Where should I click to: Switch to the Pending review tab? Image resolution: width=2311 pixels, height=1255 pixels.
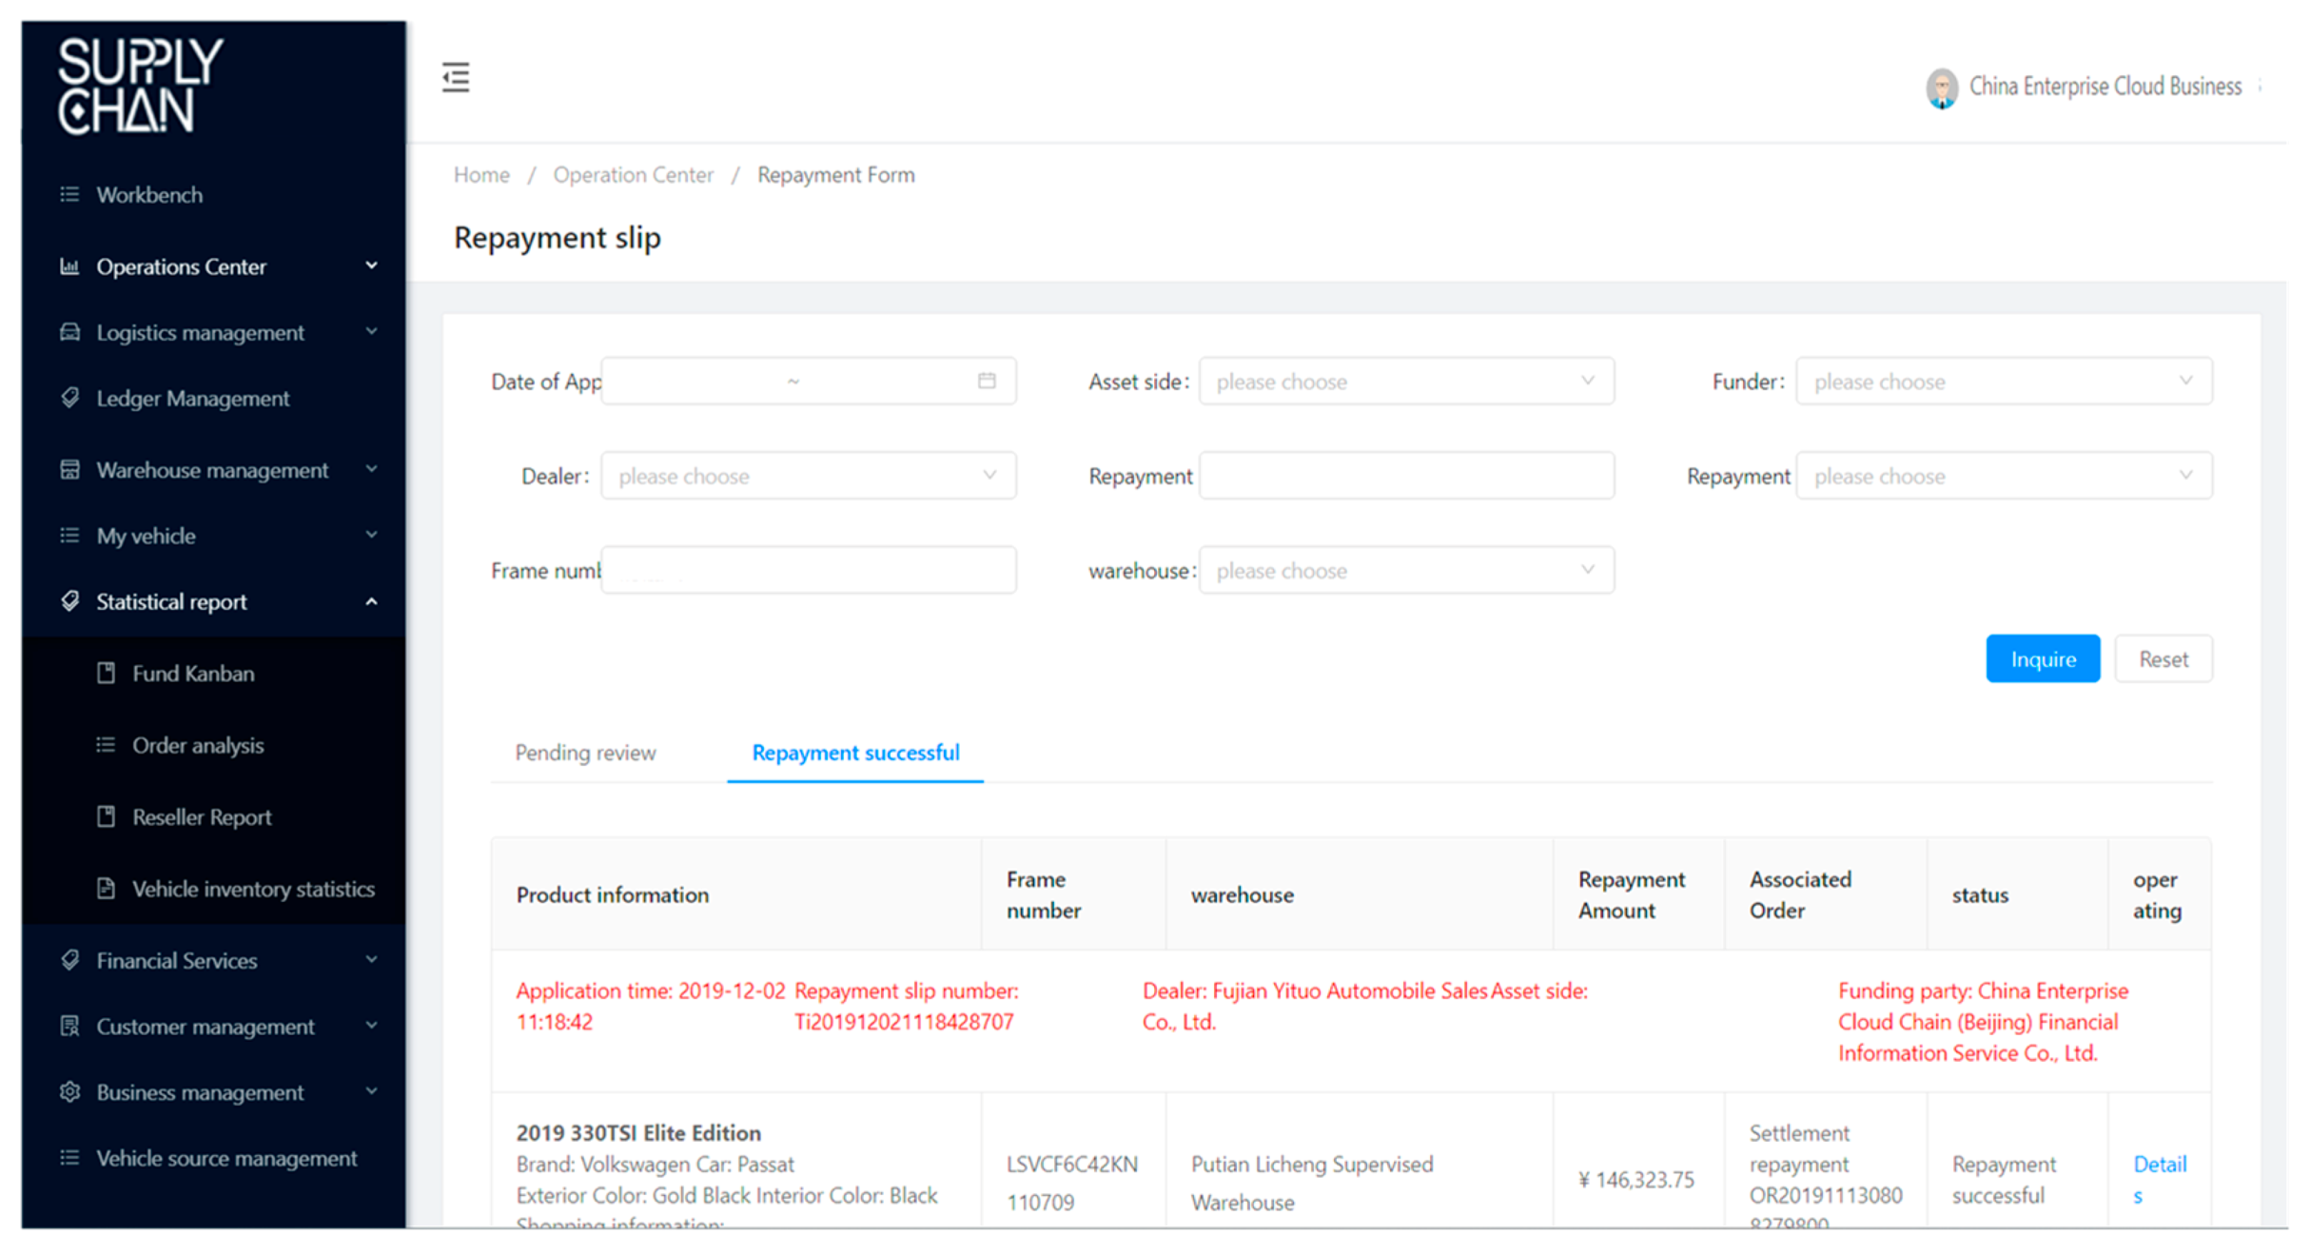coord(585,753)
